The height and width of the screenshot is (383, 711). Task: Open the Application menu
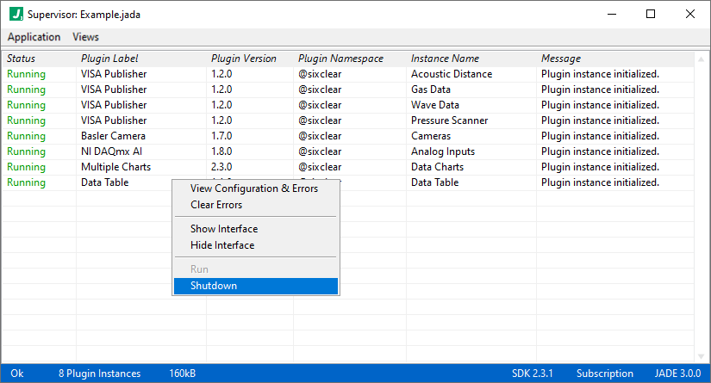(x=34, y=37)
